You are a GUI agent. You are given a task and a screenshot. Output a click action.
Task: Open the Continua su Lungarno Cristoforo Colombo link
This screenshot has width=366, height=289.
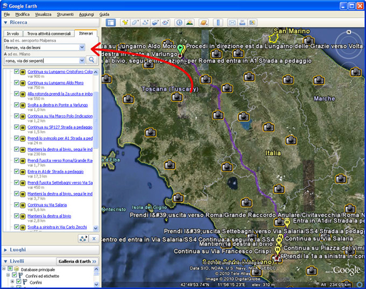(x=60, y=72)
